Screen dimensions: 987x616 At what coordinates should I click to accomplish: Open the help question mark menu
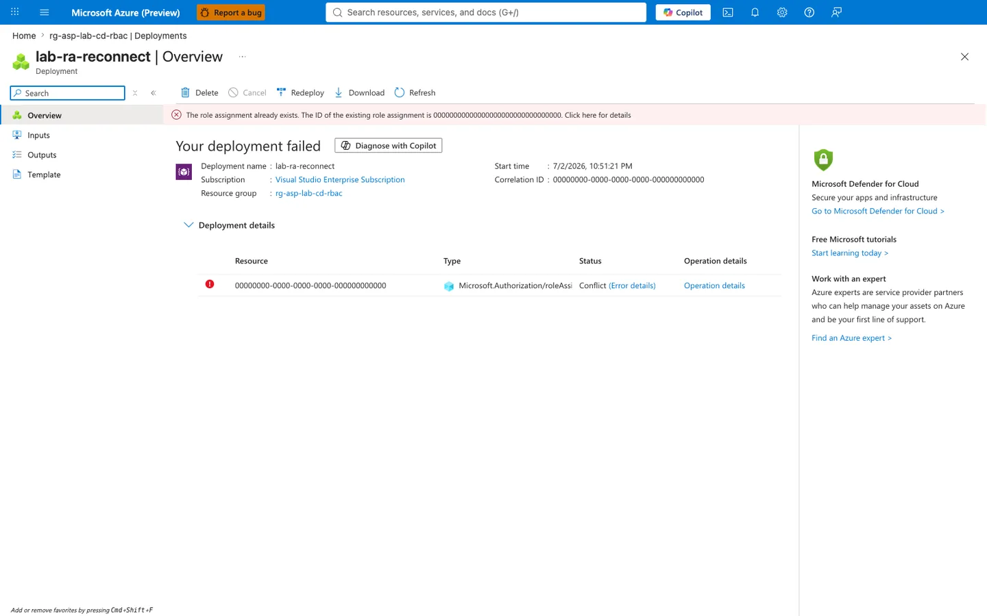809,12
